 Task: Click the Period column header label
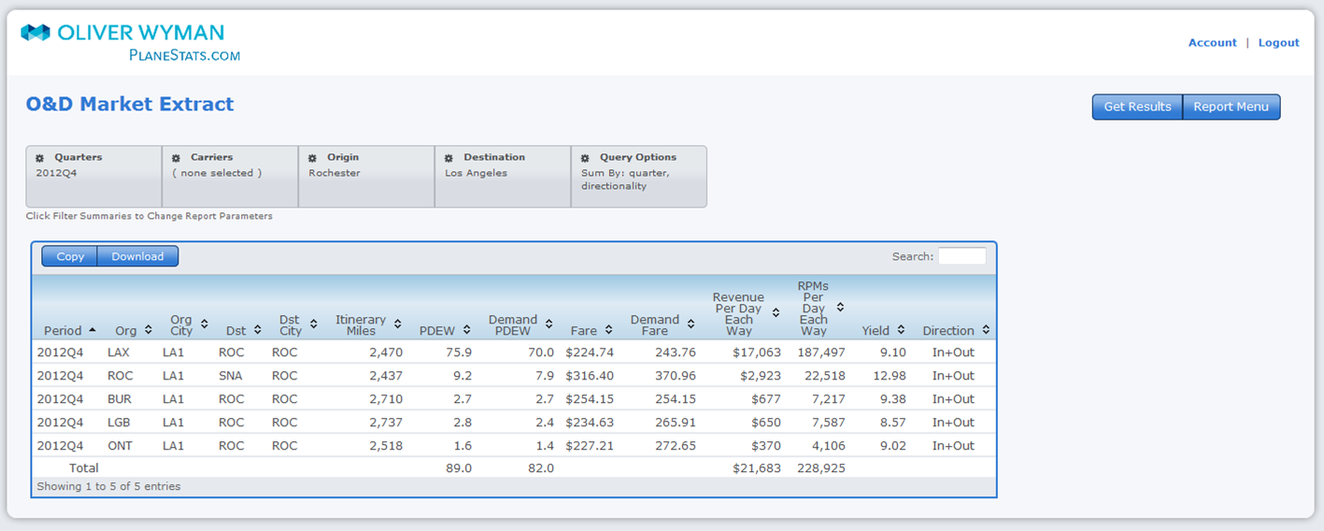[63, 331]
